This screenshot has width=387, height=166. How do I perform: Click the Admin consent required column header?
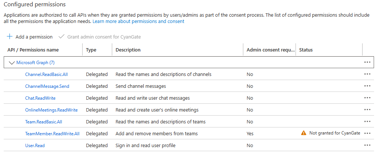[270, 50]
